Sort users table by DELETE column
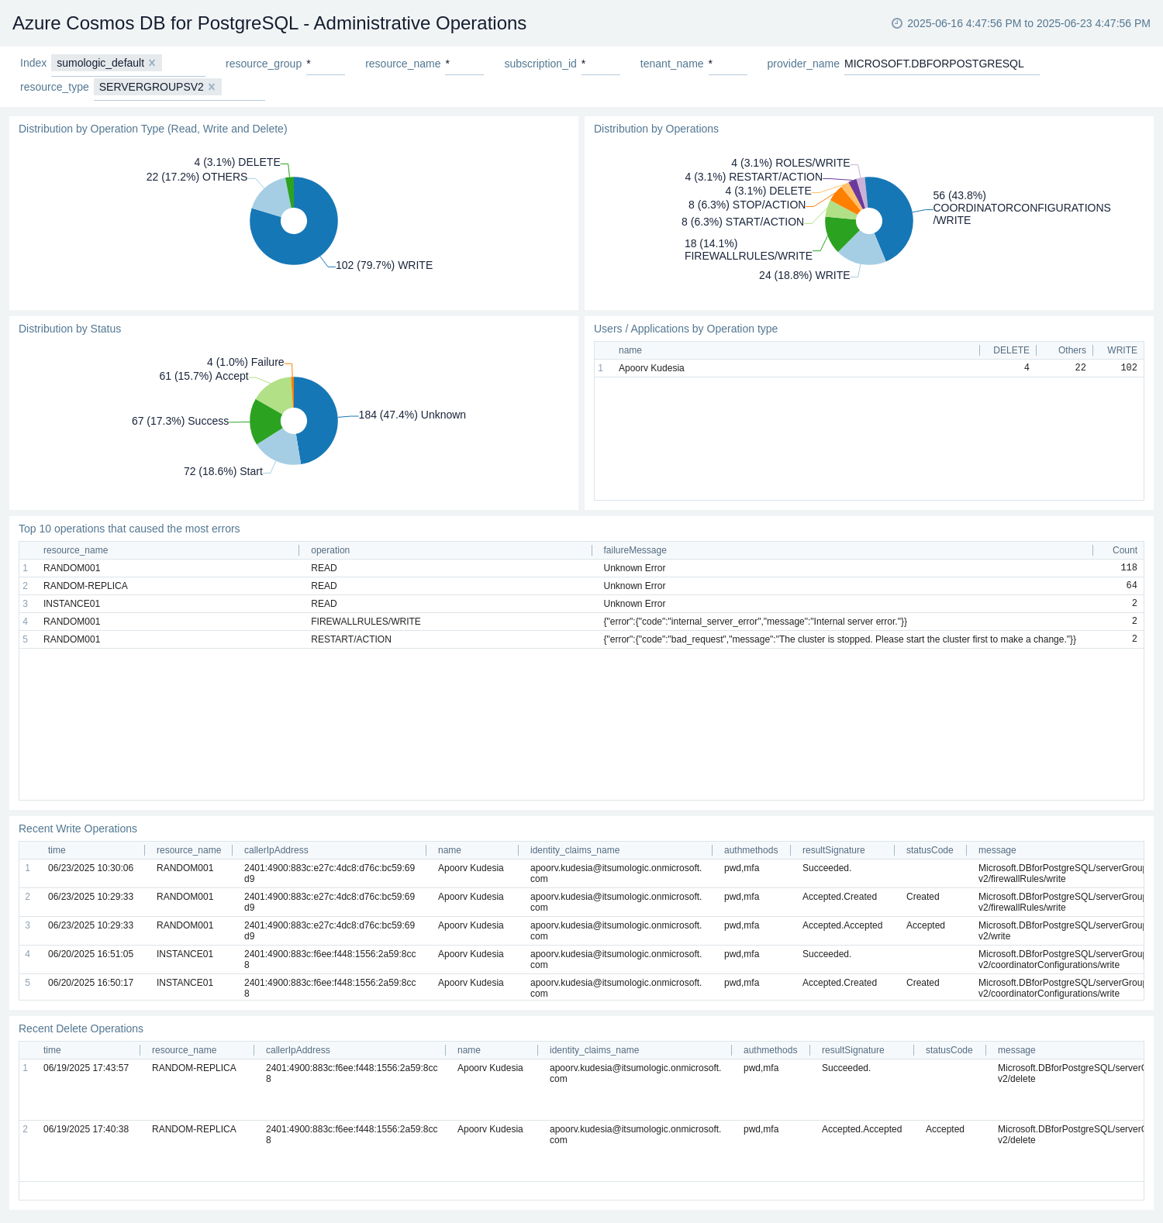The image size is (1163, 1223). tap(1011, 350)
